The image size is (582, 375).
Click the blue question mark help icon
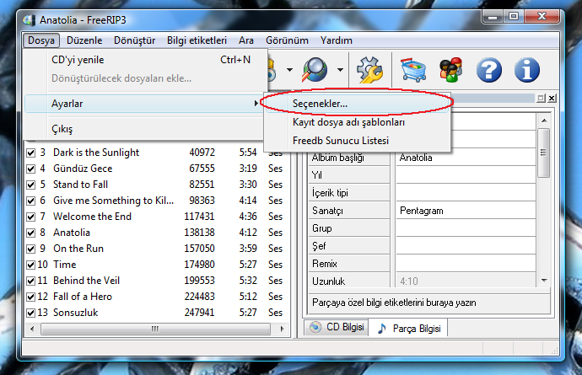[489, 70]
